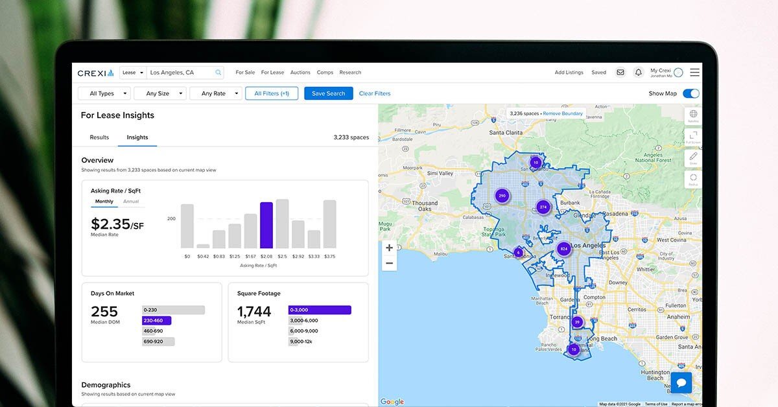Open the Any Size dropdown

[159, 93]
